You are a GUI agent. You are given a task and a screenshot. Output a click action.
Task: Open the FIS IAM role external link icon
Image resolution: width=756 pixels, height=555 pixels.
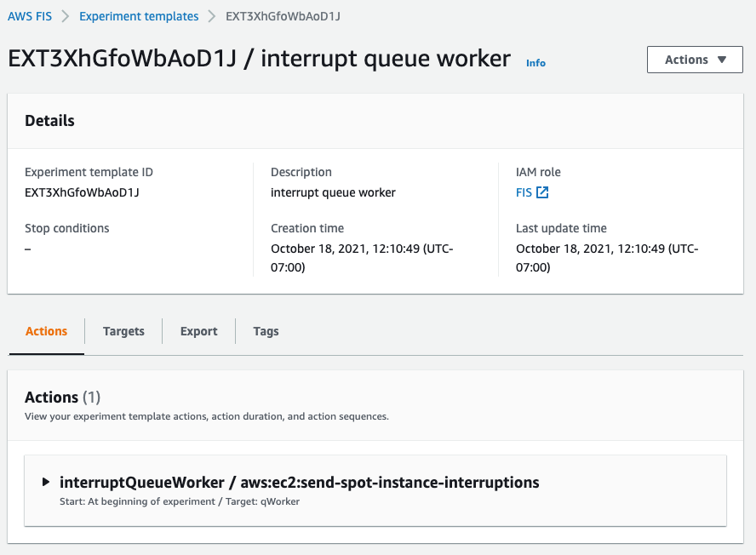click(542, 192)
